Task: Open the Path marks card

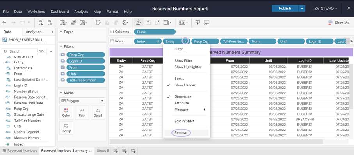Action: pos(82,113)
